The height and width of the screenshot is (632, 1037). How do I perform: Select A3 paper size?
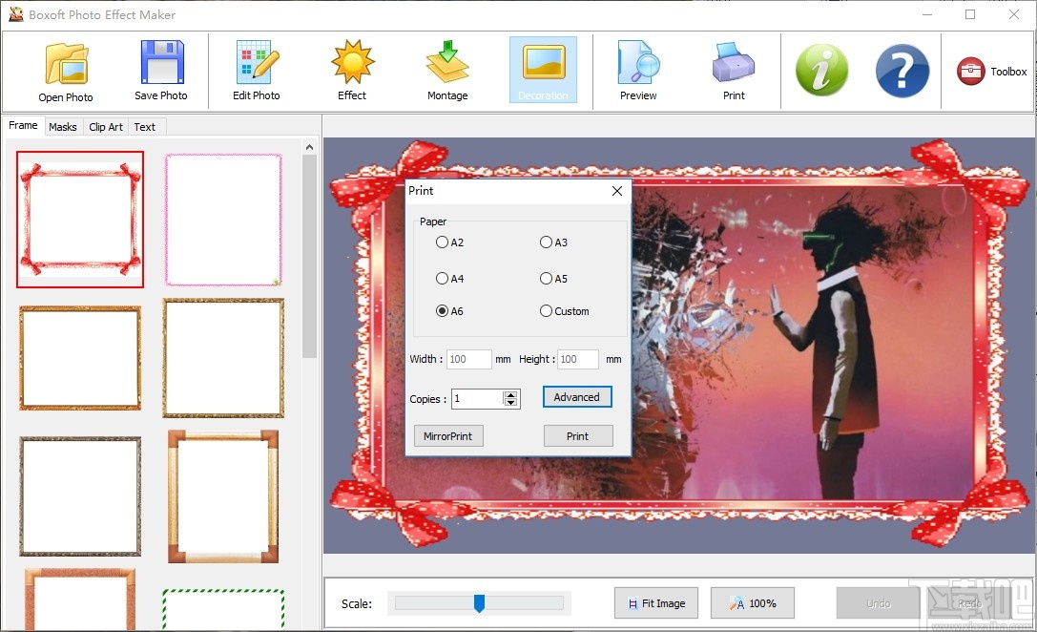[x=545, y=242]
